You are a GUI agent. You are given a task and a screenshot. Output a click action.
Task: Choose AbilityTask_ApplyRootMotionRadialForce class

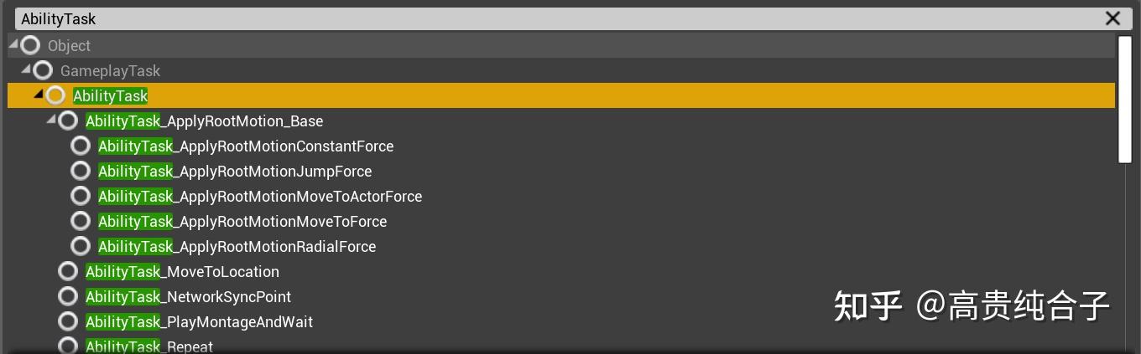[237, 246]
